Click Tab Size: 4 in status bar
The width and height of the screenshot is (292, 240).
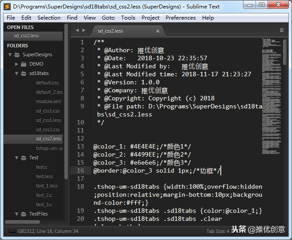click(218, 231)
